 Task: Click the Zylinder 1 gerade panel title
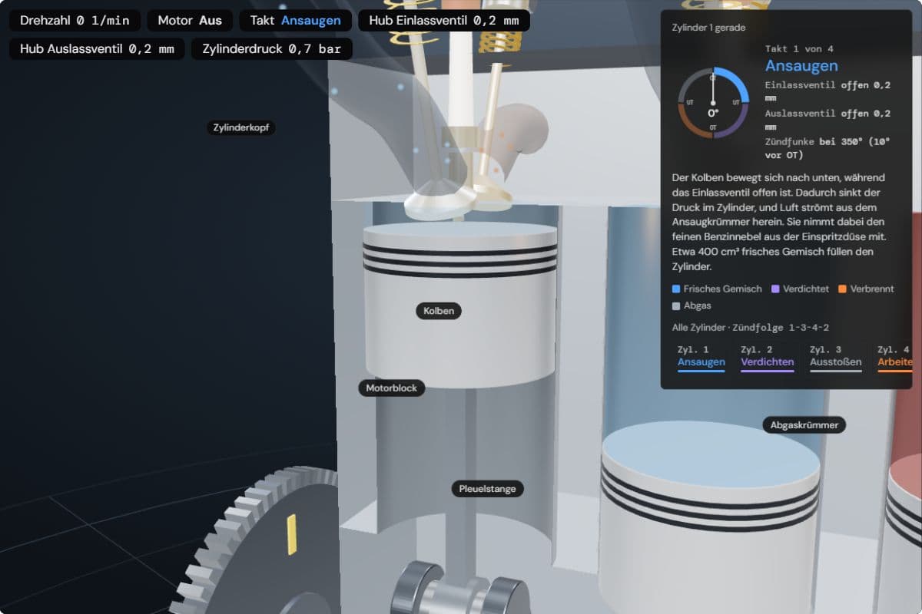pos(709,28)
